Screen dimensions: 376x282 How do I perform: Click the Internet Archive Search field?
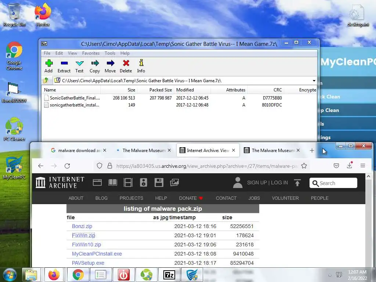(333, 183)
